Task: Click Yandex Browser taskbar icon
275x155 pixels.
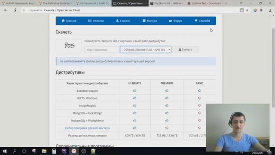Action: coord(74,151)
